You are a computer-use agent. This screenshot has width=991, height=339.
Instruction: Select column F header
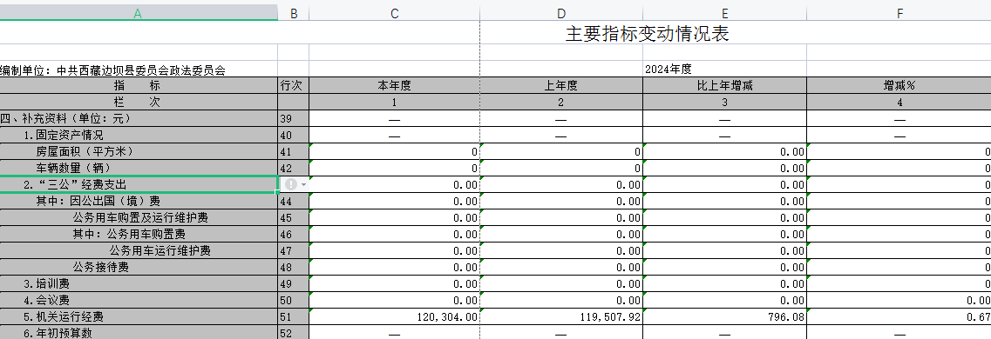(x=899, y=13)
